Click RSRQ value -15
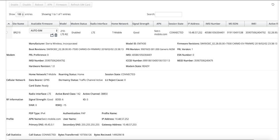Viewport: 280px width, 140px height. click(x=65, y=105)
